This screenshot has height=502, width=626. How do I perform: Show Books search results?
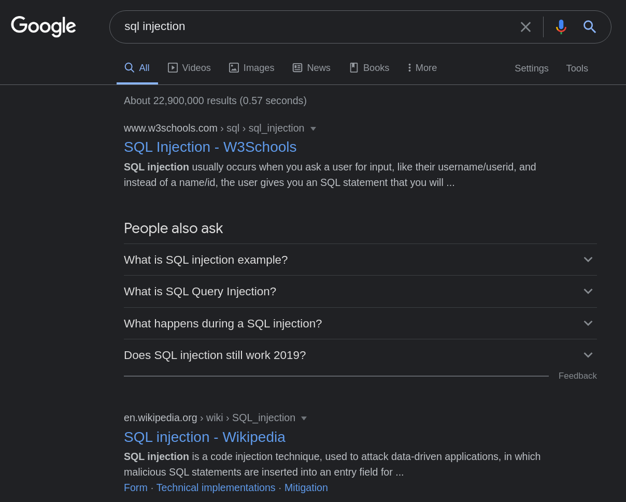(369, 68)
